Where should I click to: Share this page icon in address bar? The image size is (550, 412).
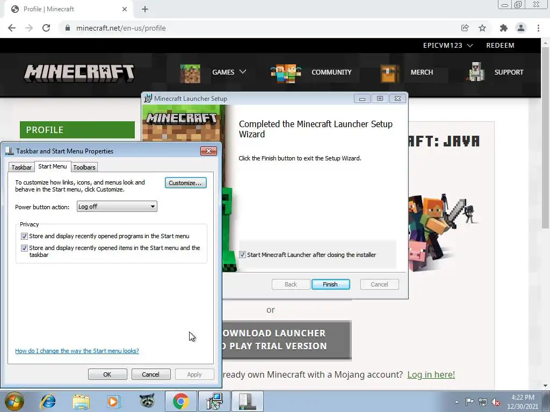pos(465,28)
